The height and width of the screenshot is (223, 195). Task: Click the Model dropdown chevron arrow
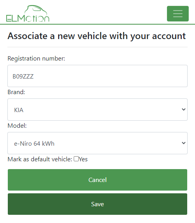pyautogui.click(x=184, y=143)
